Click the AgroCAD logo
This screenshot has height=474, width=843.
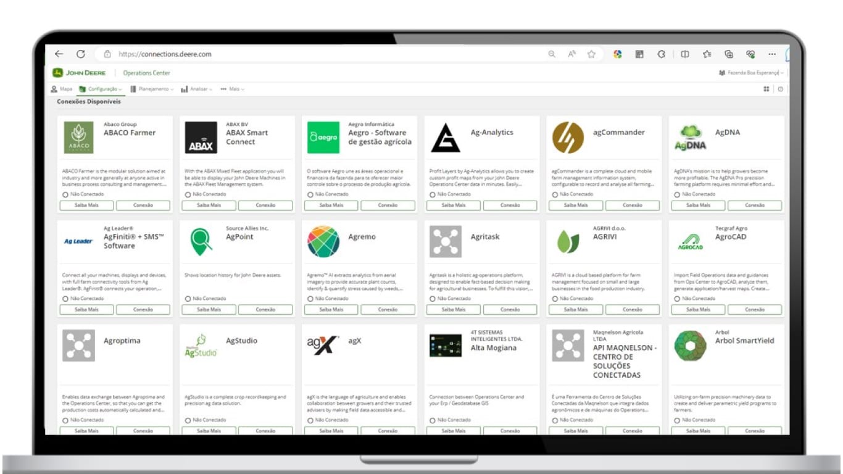click(690, 243)
